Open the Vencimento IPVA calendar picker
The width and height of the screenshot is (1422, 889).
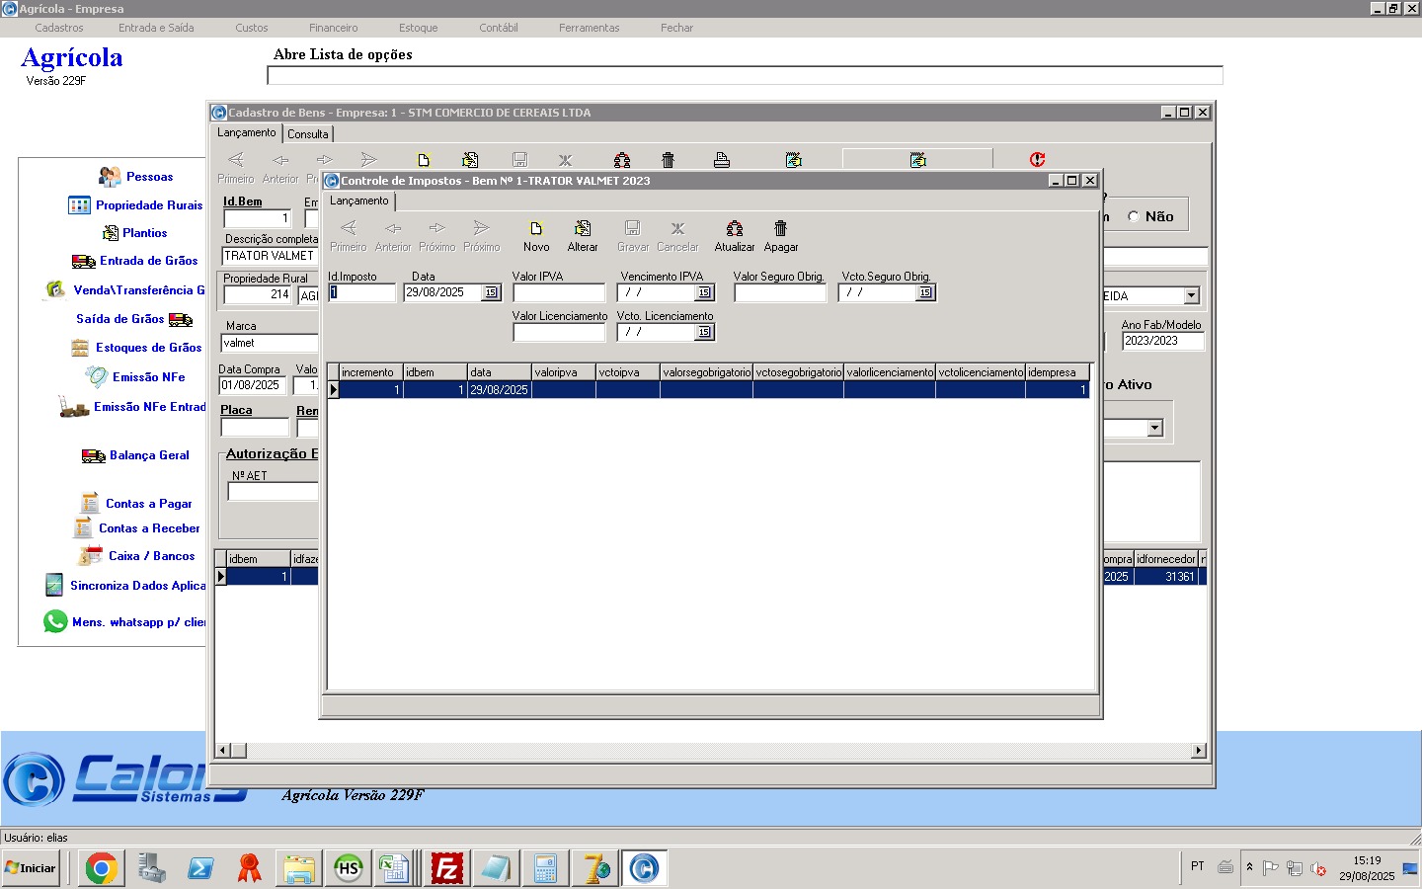pos(704,292)
